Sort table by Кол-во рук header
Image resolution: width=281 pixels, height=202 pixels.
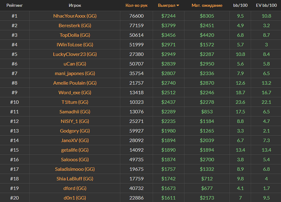(136, 6)
